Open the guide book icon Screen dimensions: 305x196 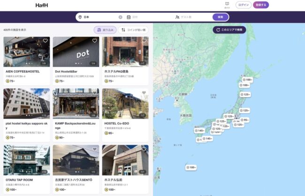tap(227, 5)
